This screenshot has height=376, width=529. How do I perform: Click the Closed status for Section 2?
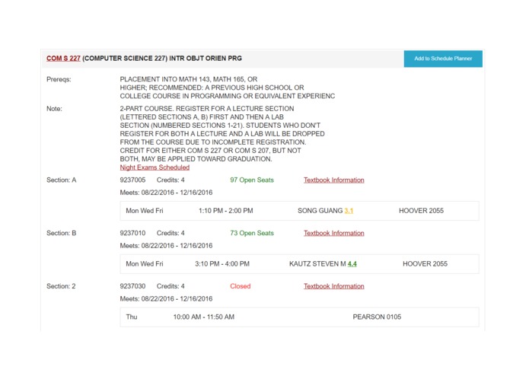click(241, 286)
